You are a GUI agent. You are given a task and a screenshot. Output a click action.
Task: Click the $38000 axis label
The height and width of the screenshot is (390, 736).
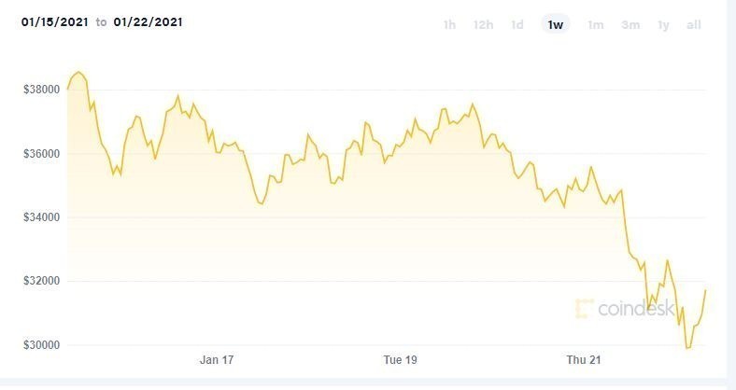point(42,90)
